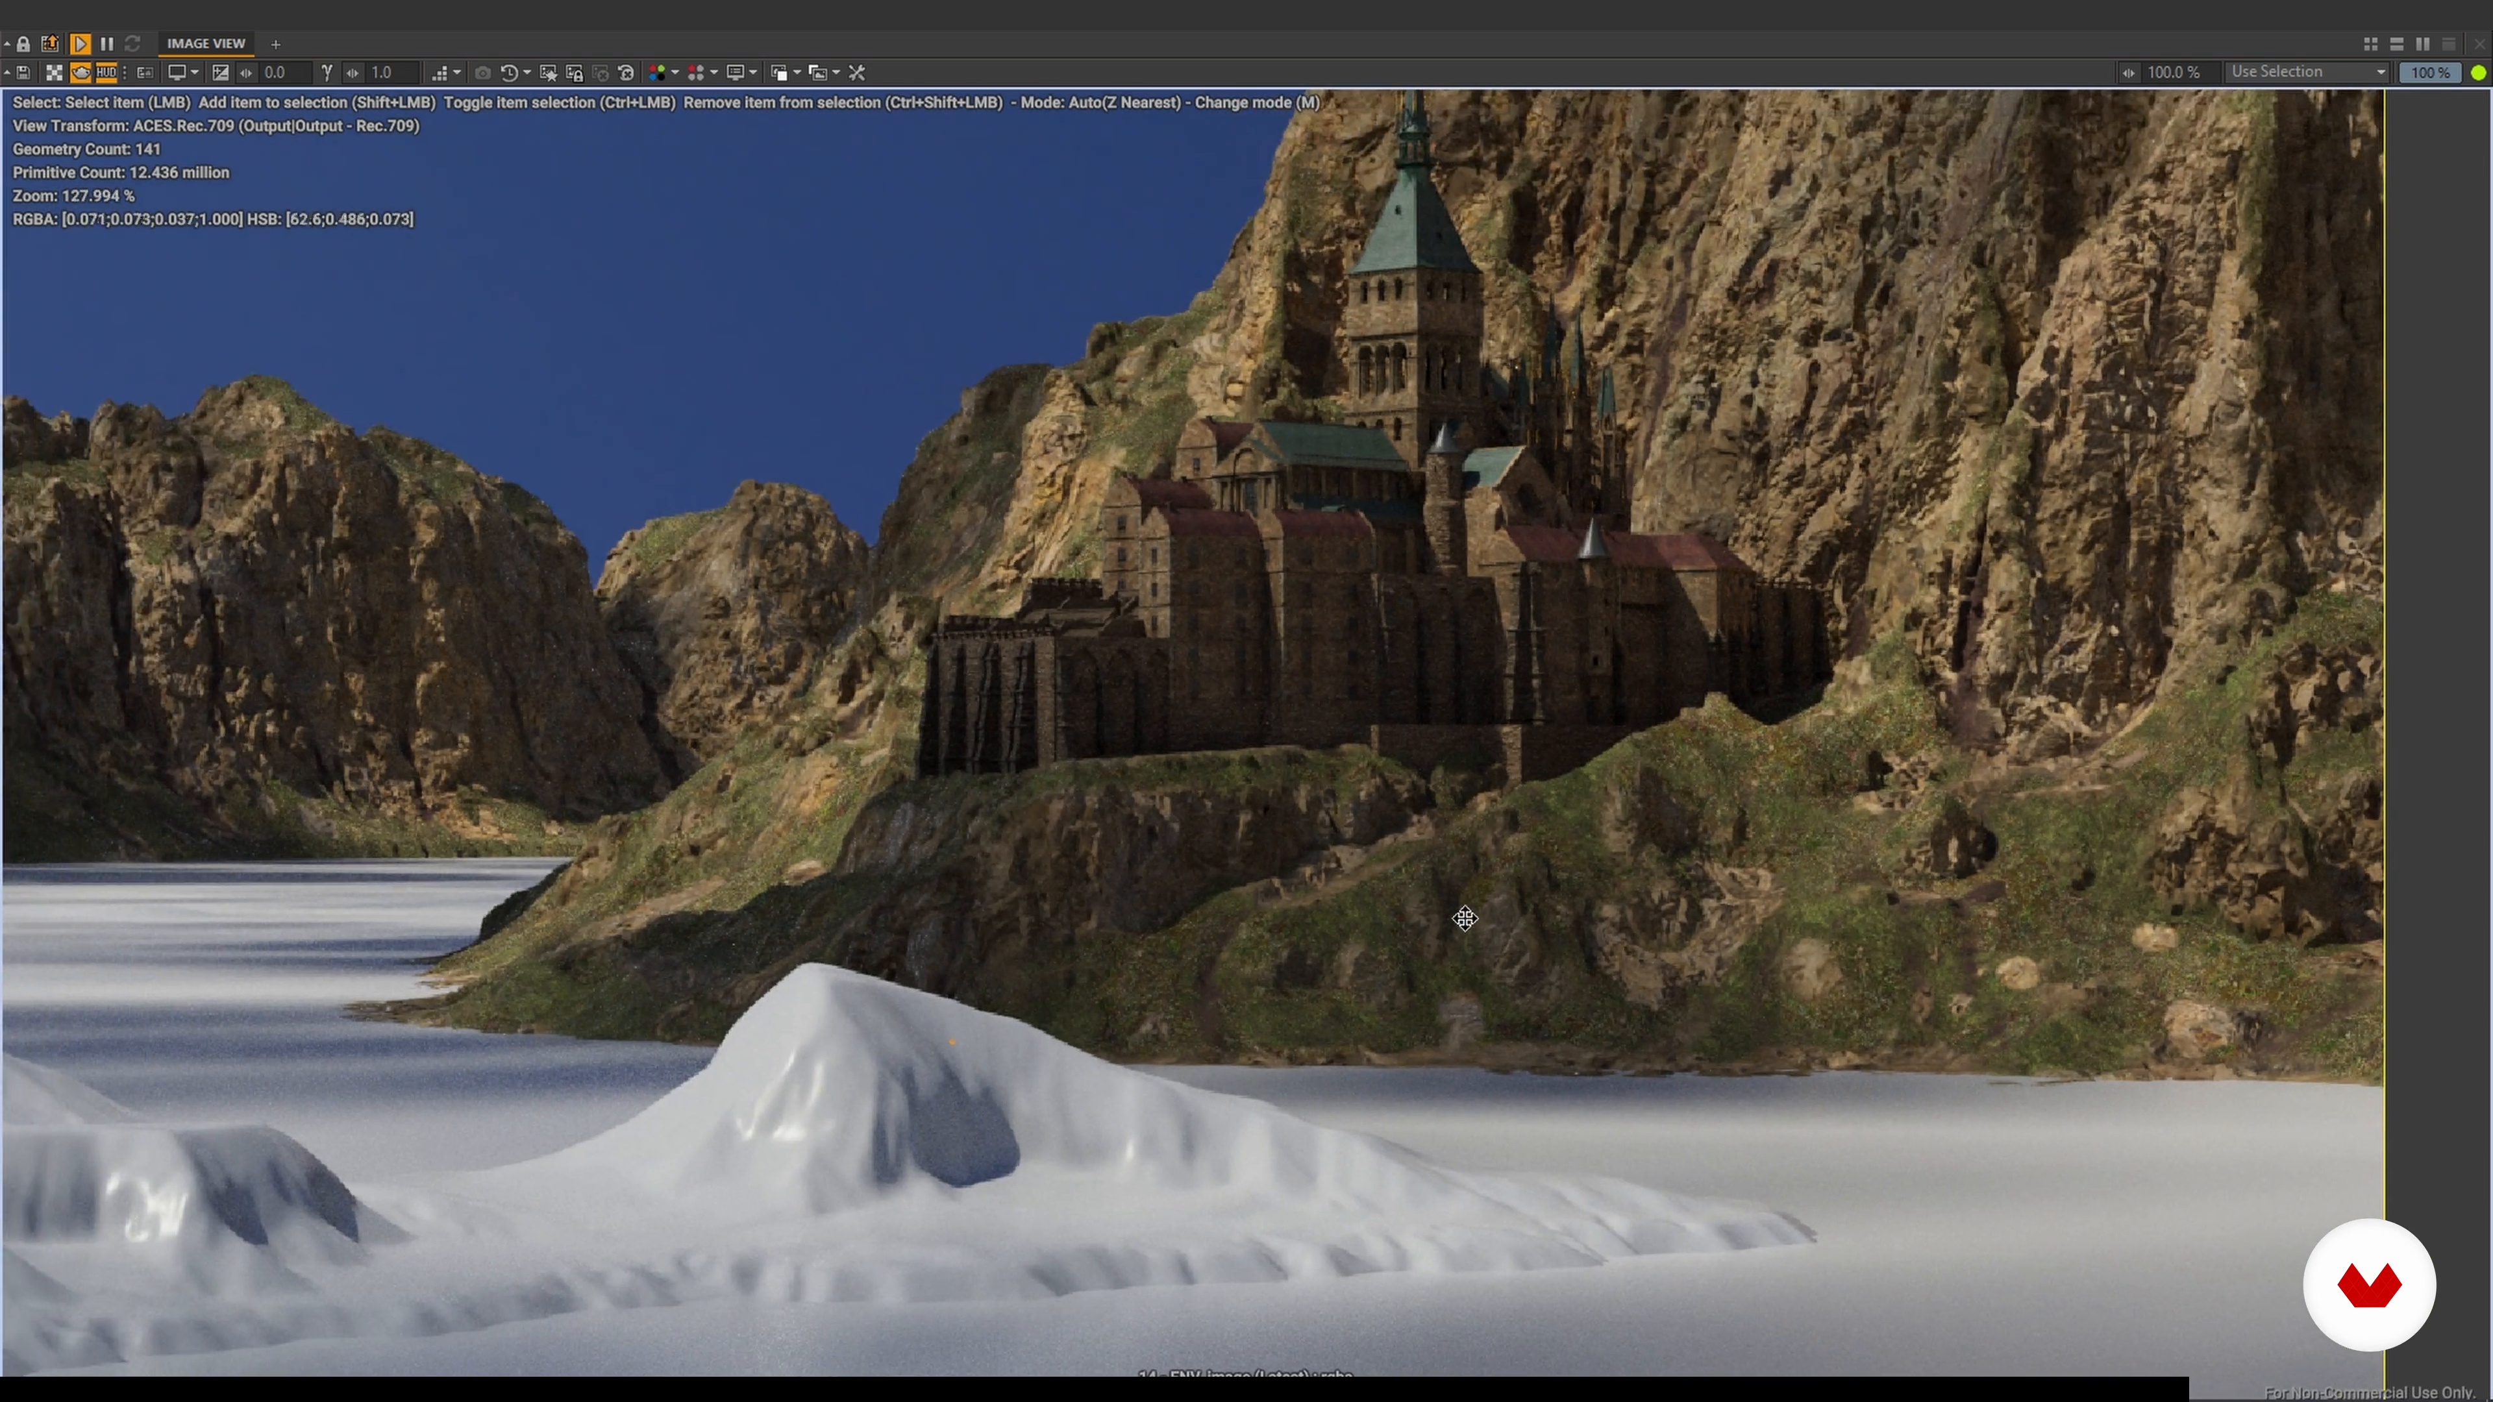This screenshot has height=1402, width=2493.
Task: Click the Primitive Count text in the HUD
Action: point(121,172)
